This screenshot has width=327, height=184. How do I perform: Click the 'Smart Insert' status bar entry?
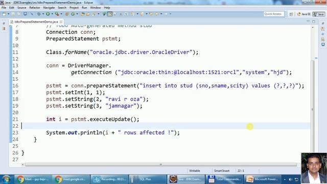click(222, 171)
